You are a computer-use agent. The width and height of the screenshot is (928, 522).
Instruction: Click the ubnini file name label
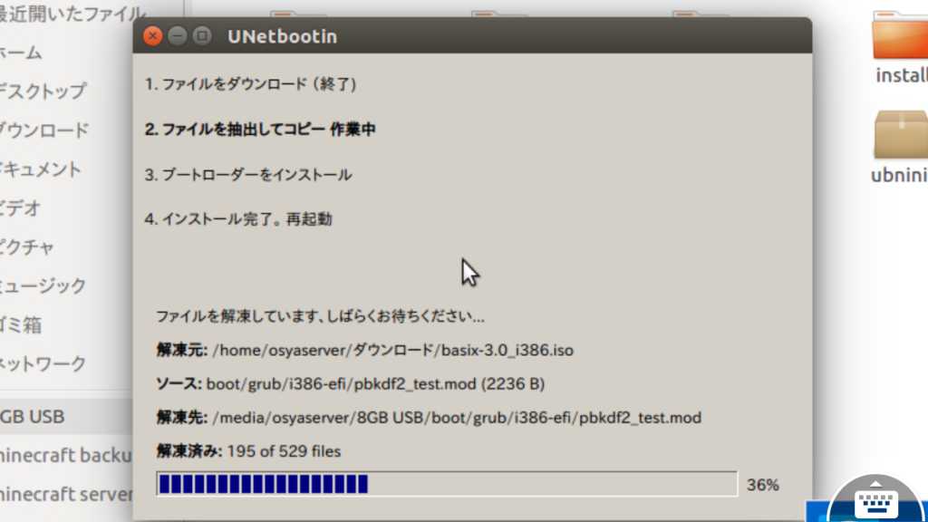coord(899,175)
